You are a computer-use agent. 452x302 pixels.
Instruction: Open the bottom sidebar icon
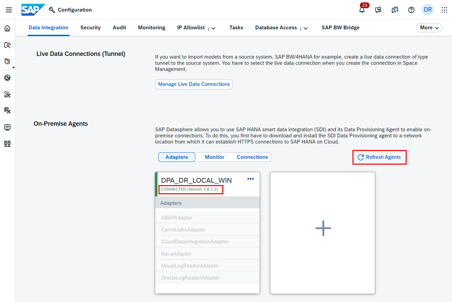(x=7, y=144)
